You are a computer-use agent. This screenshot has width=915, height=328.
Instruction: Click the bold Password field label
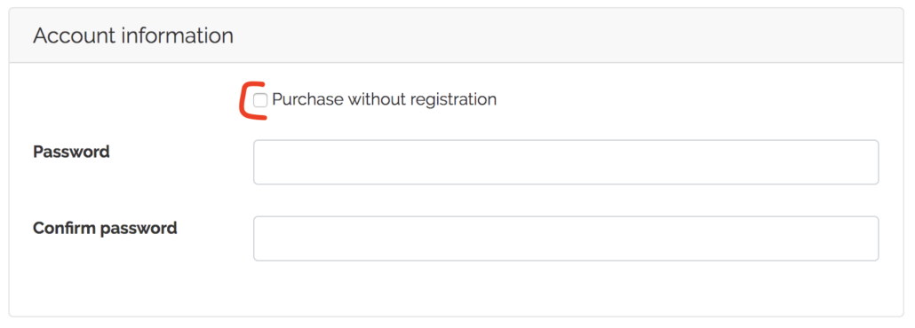coord(71,152)
